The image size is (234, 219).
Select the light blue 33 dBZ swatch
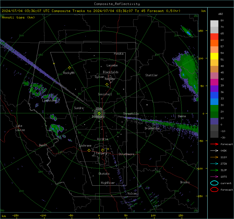[x=214, y=102]
